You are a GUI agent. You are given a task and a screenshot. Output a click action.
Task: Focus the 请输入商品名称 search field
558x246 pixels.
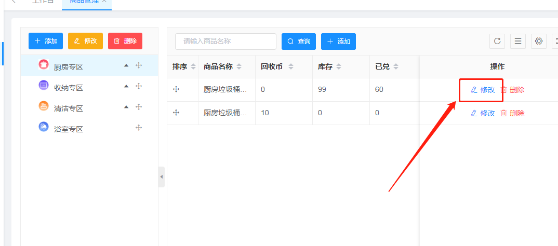coord(225,42)
